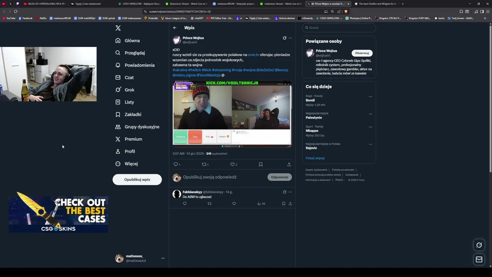
Task: Open the X logo home icon
Action: (x=118, y=28)
